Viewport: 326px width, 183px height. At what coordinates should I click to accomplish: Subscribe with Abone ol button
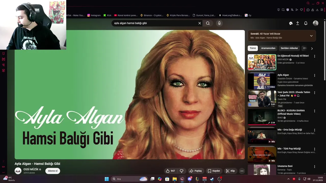(x=53, y=171)
